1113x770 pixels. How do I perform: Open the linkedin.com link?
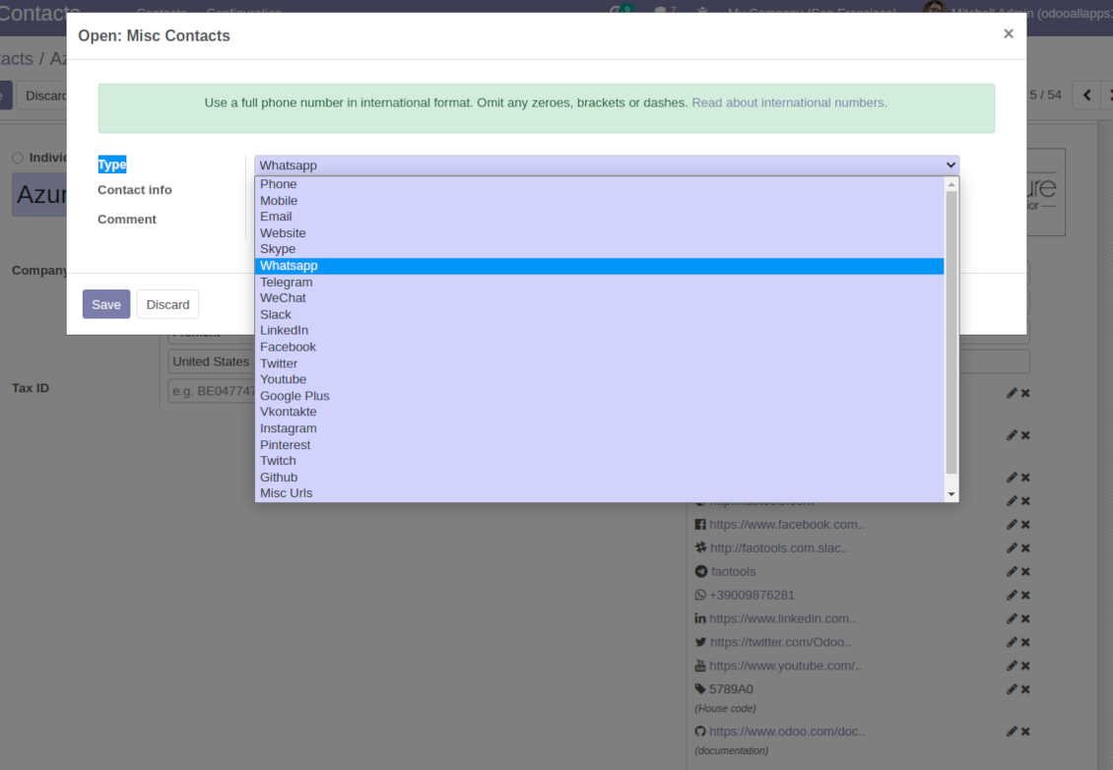[782, 618]
